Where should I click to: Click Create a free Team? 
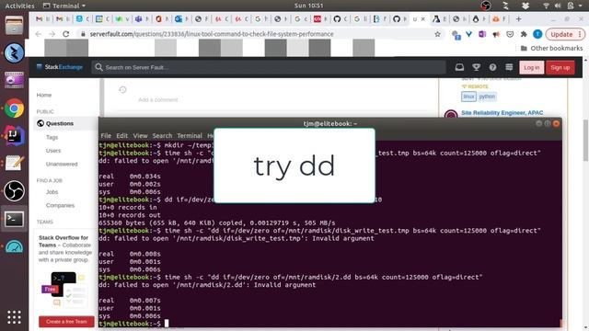coord(66,322)
